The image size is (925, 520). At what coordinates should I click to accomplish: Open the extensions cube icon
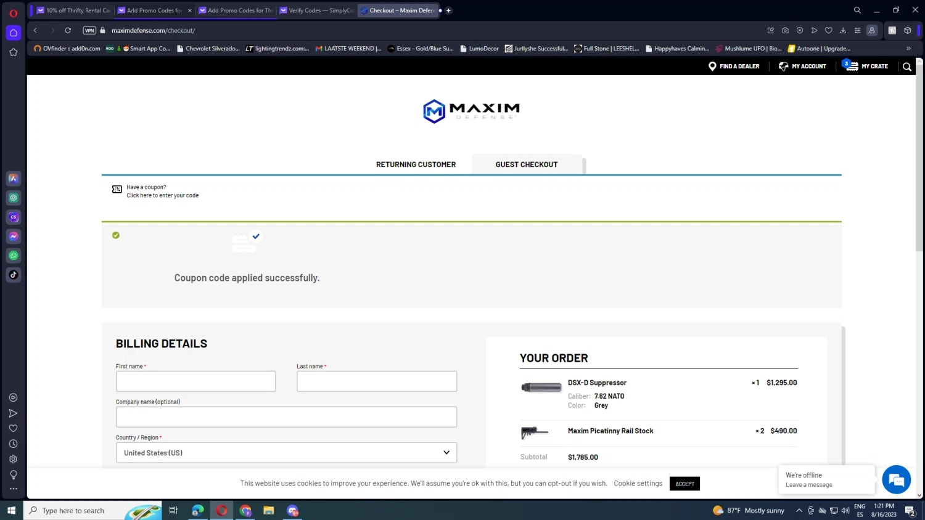[908, 30]
